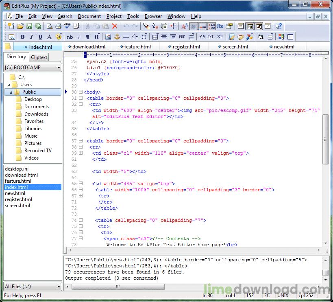This screenshot has width=333, height=302.
Task: Insert a horizontal rule tag
Action: (x=126, y=37)
